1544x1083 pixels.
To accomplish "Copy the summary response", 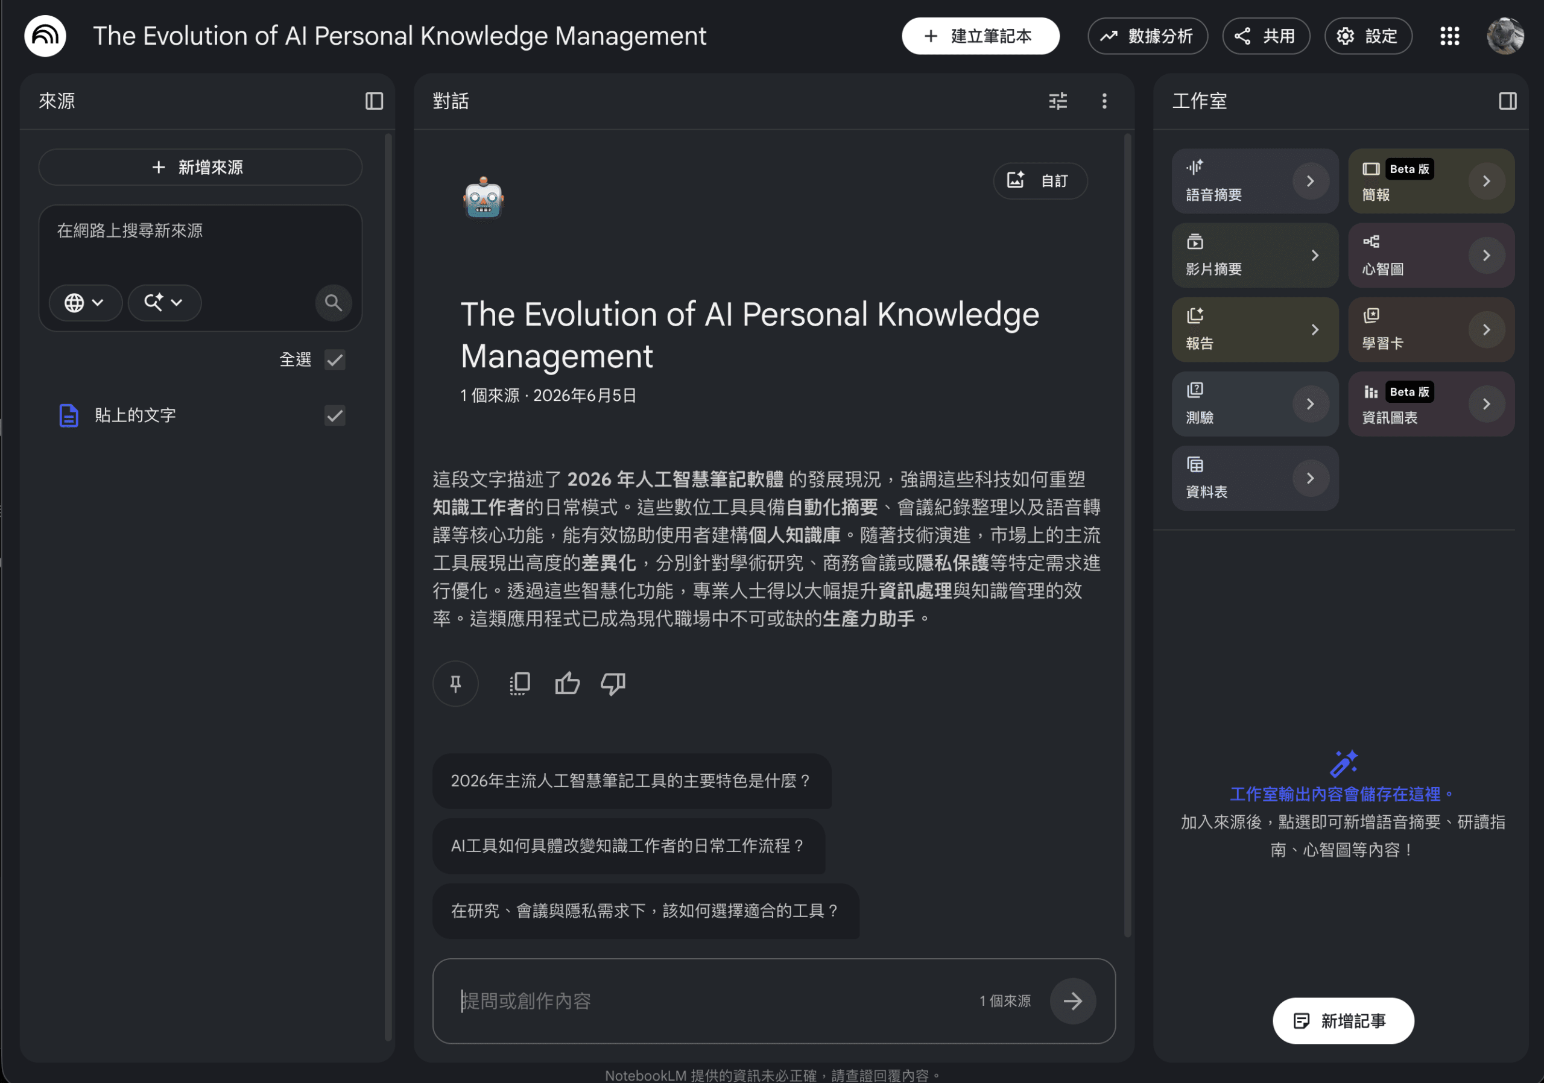I will click(x=520, y=684).
